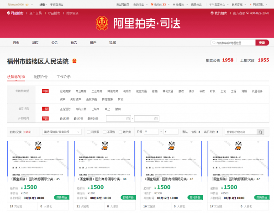Filter by 住宅用房 property type
The image size is (274, 213).
pyautogui.click(x=65, y=91)
